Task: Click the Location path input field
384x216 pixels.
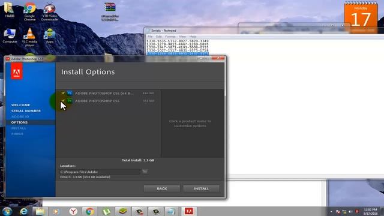Action: (x=100, y=172)
